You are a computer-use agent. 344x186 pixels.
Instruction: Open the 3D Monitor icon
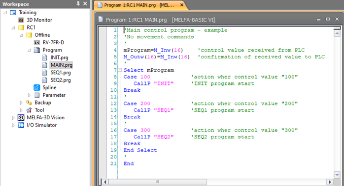coord(21,20)
